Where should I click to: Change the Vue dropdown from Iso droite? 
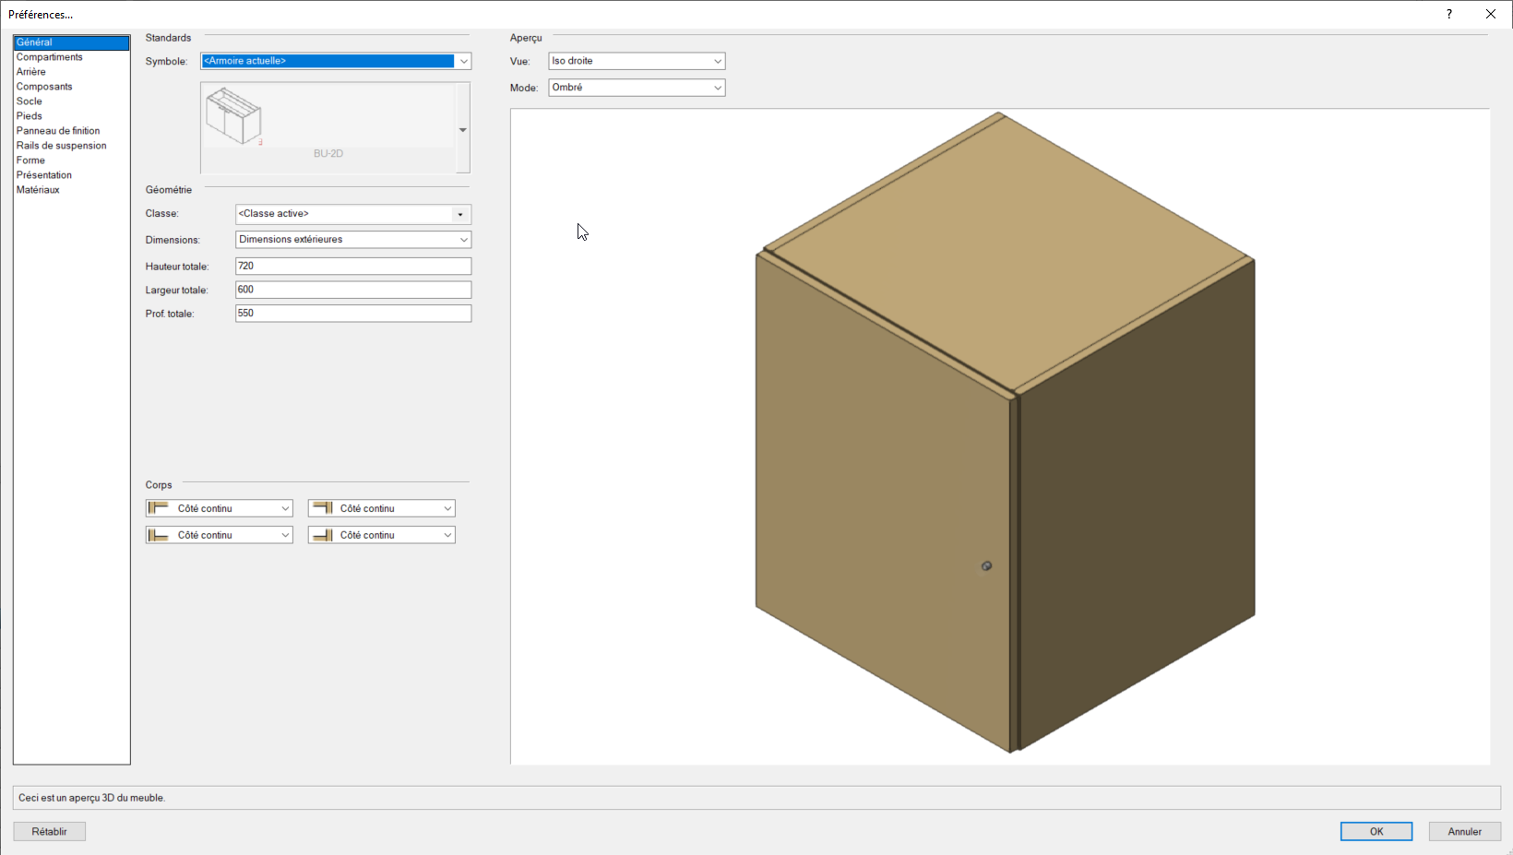[x=637, y=61]
